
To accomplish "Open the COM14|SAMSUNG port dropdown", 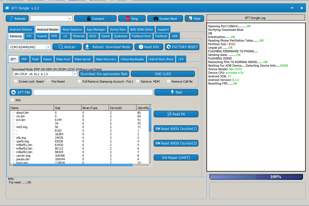I will pyautogui.click(x=48, y=47).
